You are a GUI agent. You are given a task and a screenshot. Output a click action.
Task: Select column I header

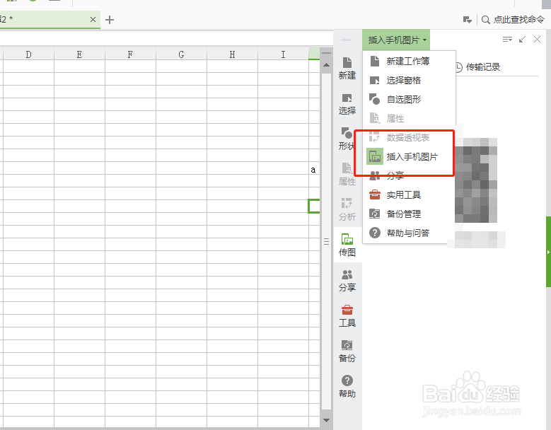pos(283,54)
